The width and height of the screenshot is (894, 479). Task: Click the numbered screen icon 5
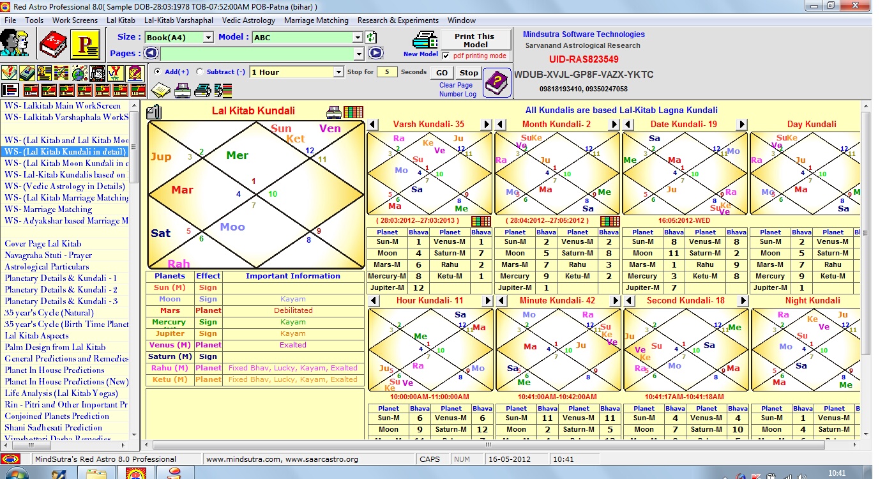click(102, 90)
